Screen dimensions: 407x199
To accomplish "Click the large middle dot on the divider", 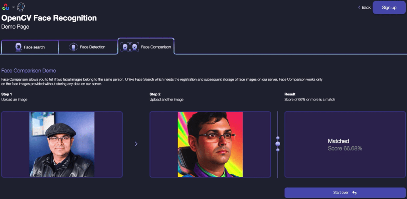I will 278,144.
